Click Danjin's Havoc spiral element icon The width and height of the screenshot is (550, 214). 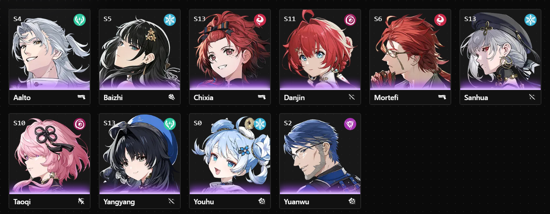[350, 19]
